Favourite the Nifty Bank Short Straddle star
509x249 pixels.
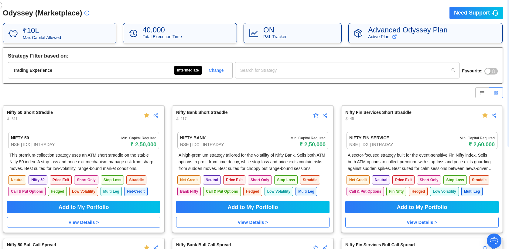[316, 115]
